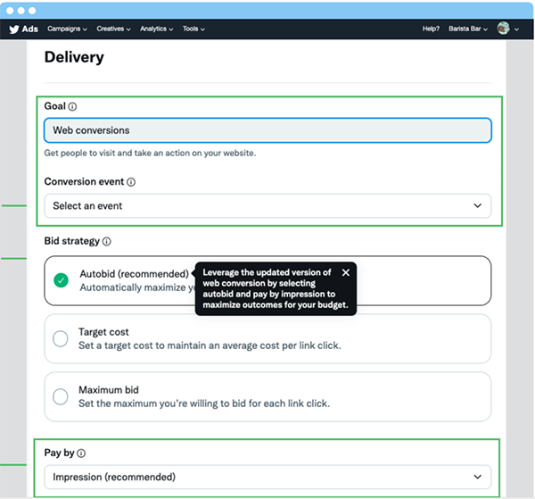The height and width of the screenshot is (499, 535).
Task: Click the info icon next to Goal
Action: 72,106
